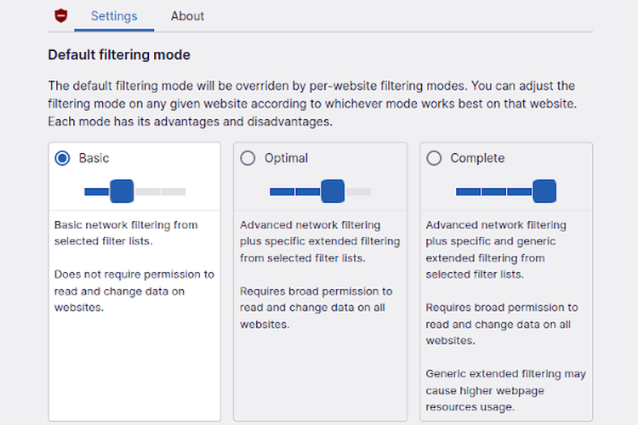
Task: Switch to the About tab
Action: tap(187, 15)
